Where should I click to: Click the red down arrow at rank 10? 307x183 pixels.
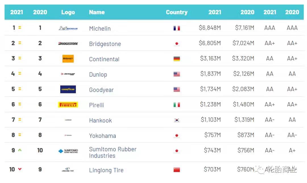click(x=20, y=169)
